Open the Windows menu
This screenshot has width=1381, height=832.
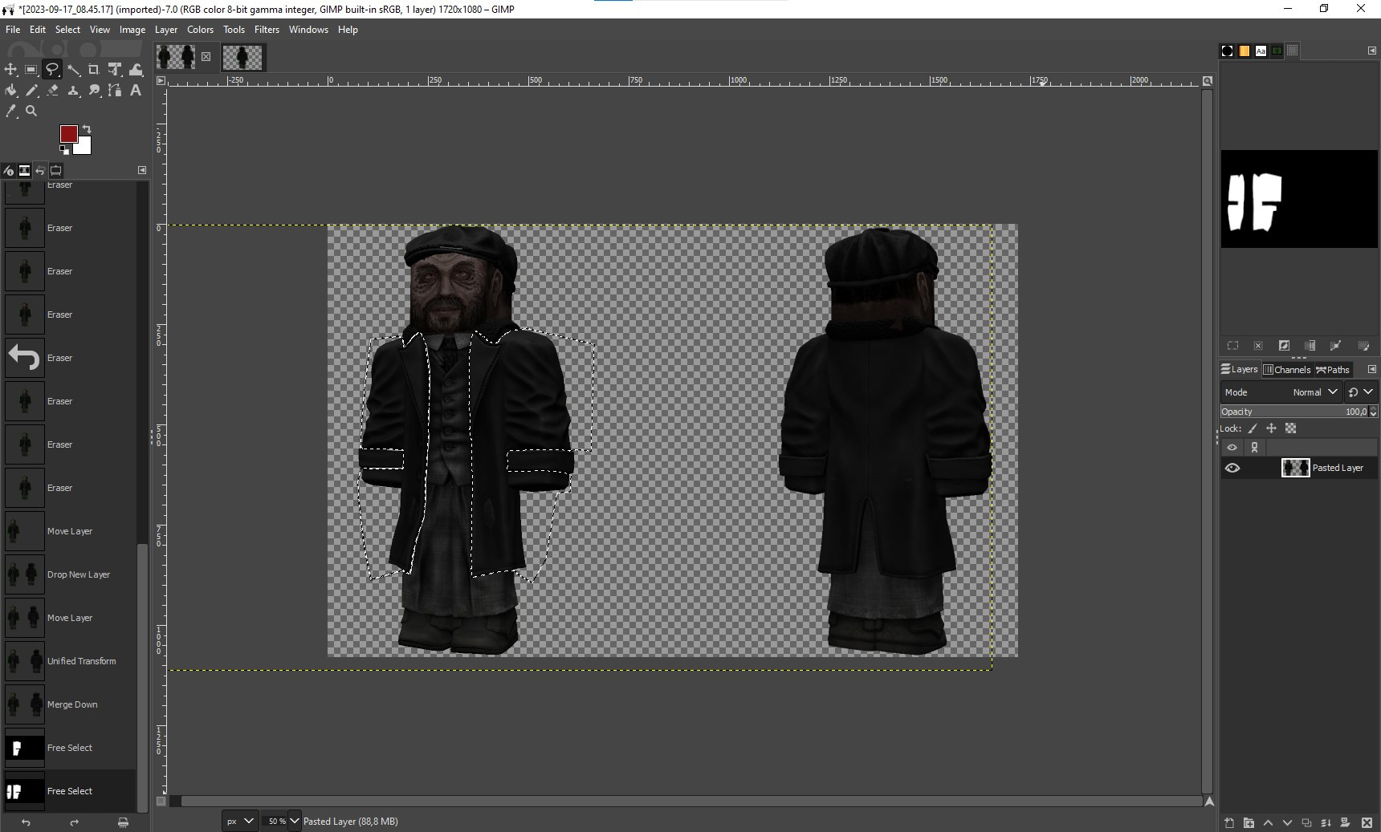[308, 30]
